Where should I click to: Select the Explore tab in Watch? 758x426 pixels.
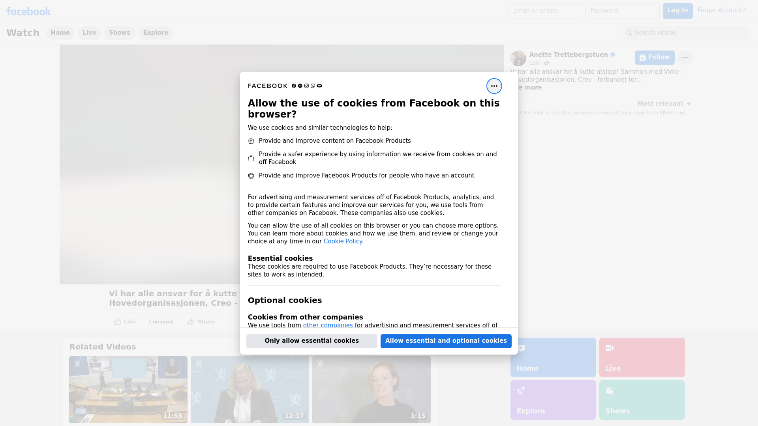point(156,33)
